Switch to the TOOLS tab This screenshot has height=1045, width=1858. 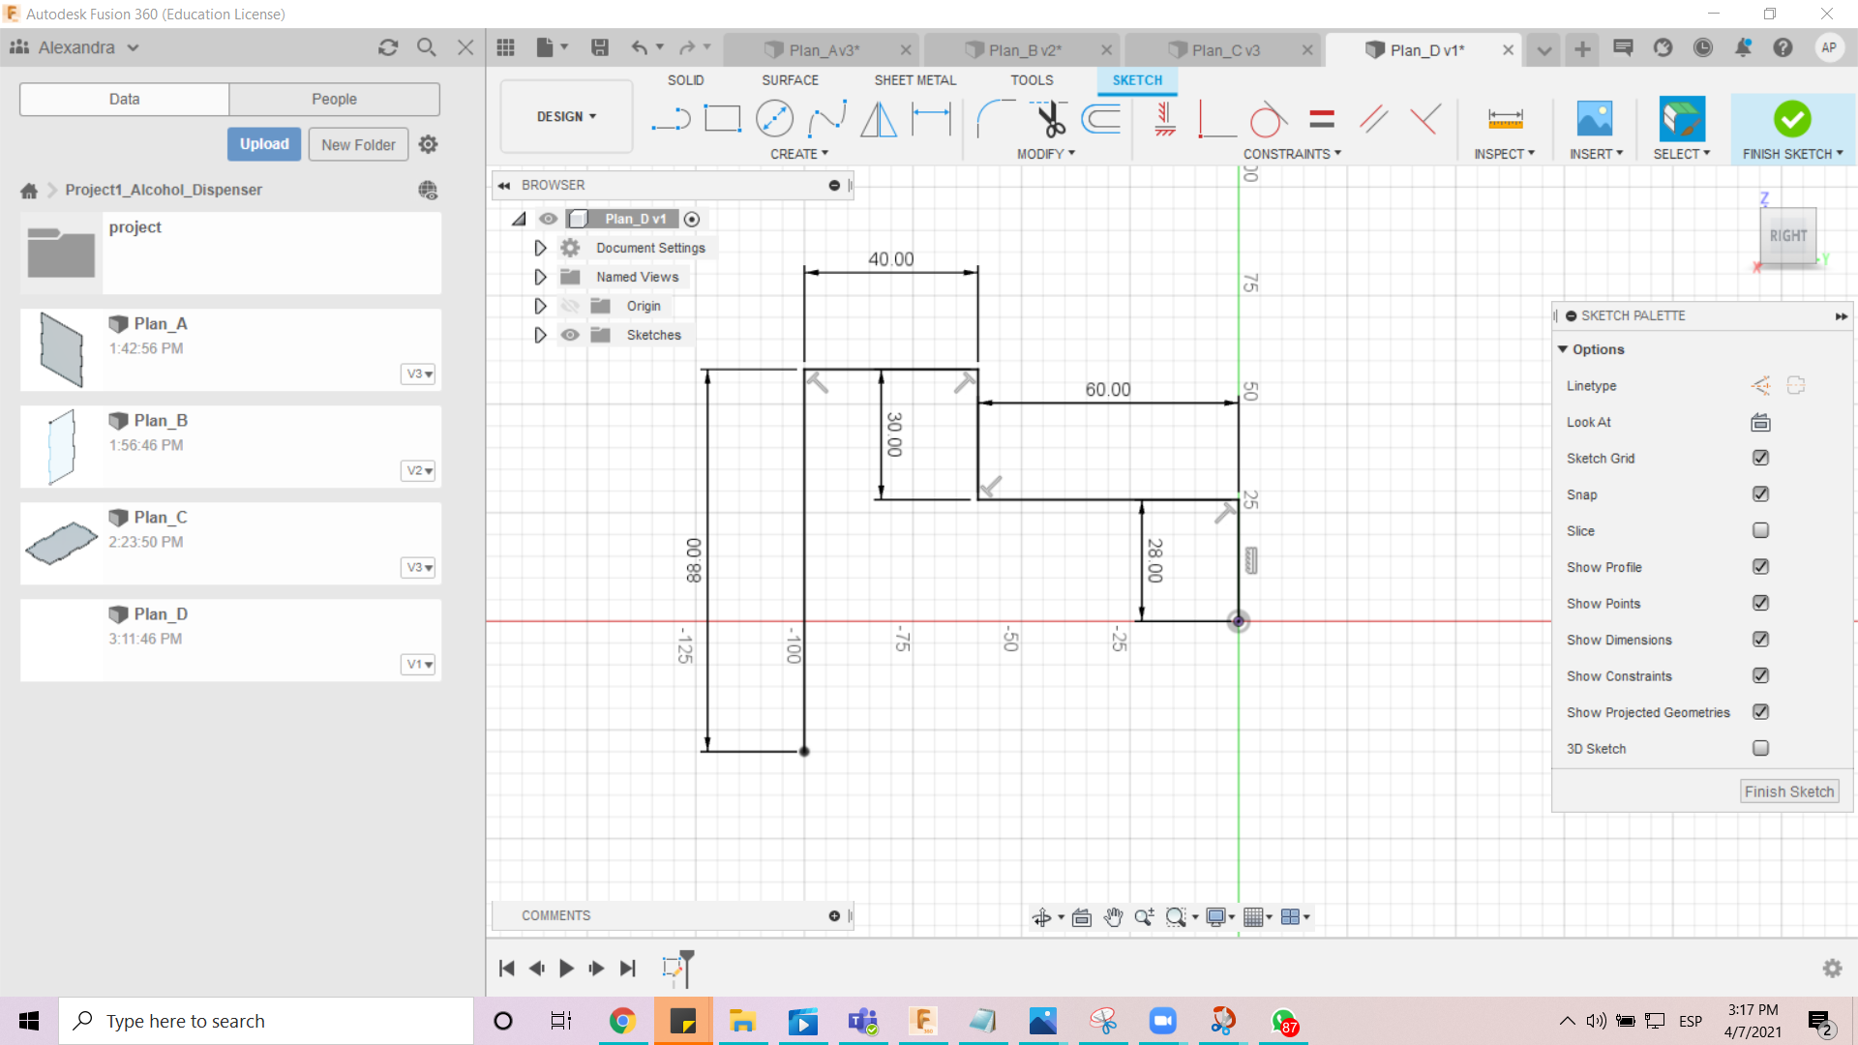click(1032, 80)
